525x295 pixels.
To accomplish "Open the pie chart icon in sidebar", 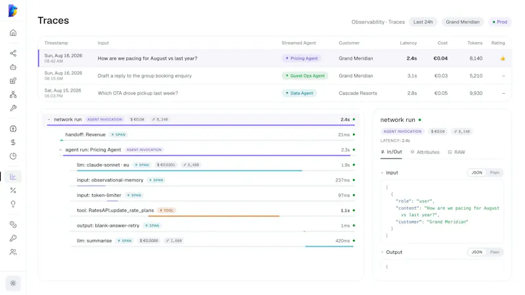I will point(13,156).
